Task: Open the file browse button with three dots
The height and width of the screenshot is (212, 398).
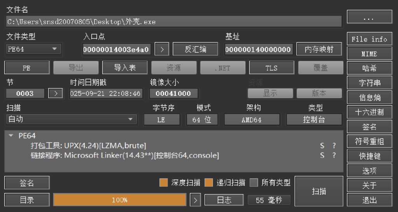Action: click(369, 17)
